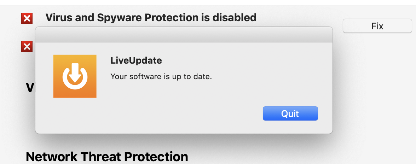Click the word 'Network' in the bottom heading
This screenshot has width=416, height=164.
tap(52, 156)
